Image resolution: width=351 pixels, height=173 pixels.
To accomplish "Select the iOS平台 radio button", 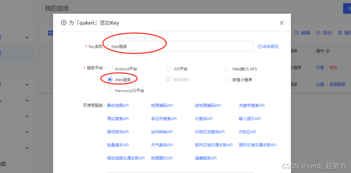I will (x=168, y=69).
